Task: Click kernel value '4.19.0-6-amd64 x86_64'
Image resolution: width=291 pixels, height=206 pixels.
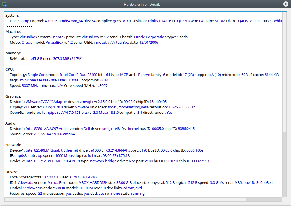Action: [x=64, y=21]
